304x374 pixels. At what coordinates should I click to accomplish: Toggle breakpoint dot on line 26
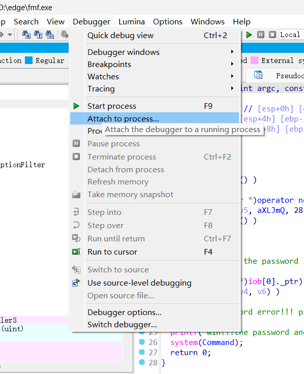(x=142, y=342)
